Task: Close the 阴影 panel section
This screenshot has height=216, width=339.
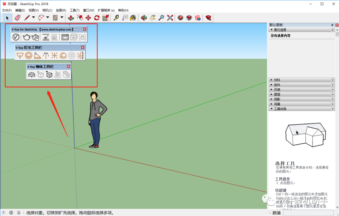Action: [x=333, y=99]
